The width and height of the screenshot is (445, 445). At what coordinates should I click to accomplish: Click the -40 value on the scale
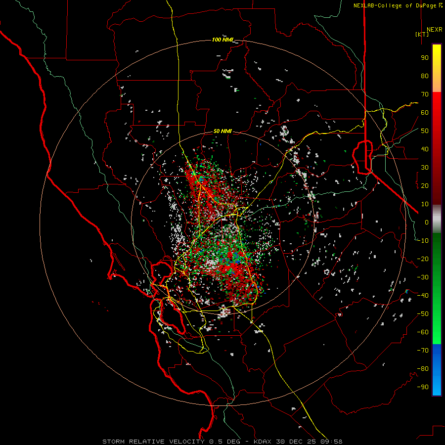(x=423, y=296)
